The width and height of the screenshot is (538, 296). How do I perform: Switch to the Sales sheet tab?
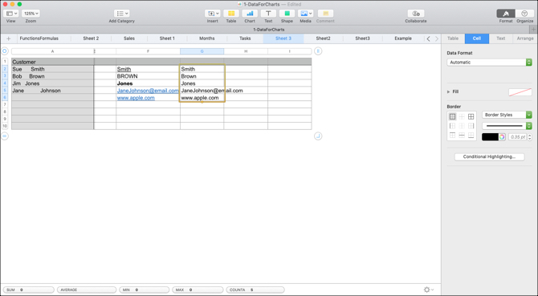point(129,39)
